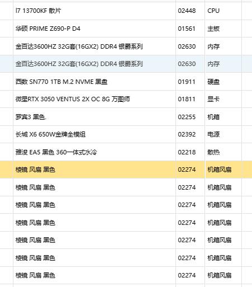This screenshot has height=287, width=252.
Task: Select 长城 X6 650W金牌全模组 cell
Action: coord(94,134)
